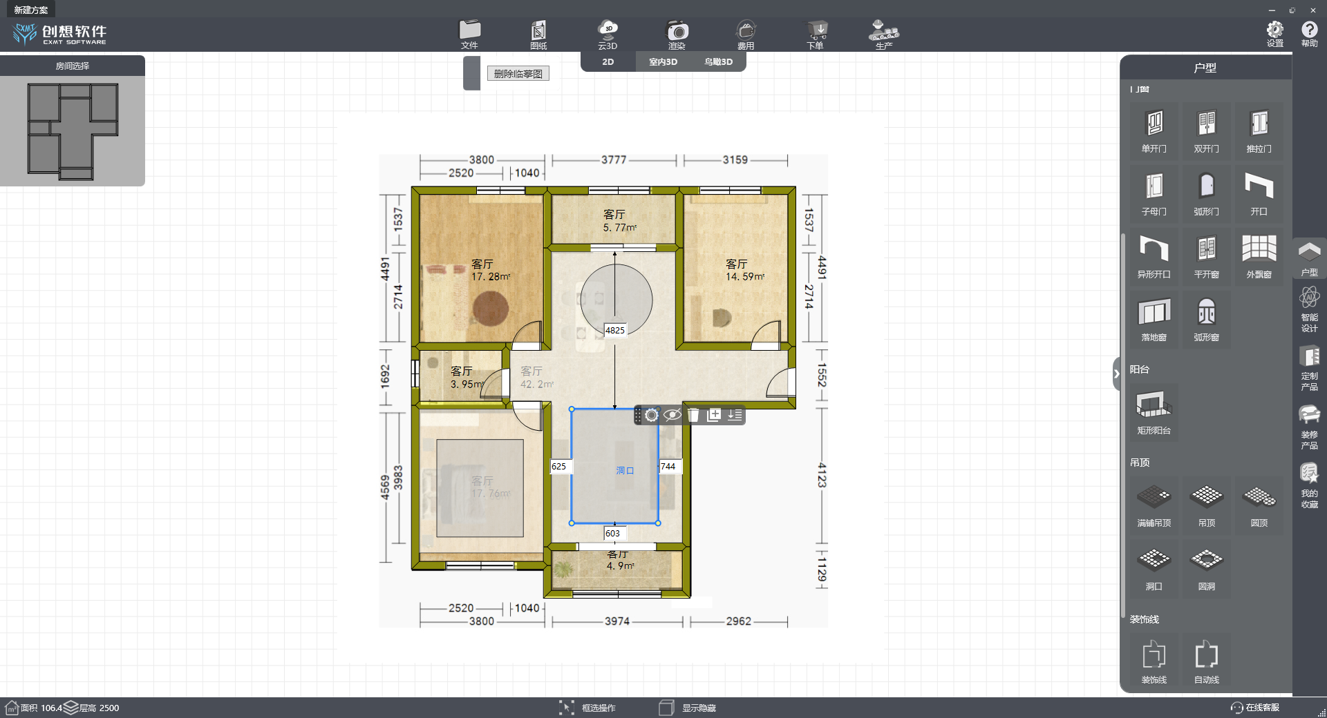Viewport: 1327px width, 718px height.
Task: Click the 客厅 17.28㎡ room label
Action: point(490,270)
